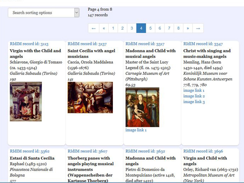244x183 pixels.
Task: Open RIdIM record id 3347
Action: (x=203, y=44)
